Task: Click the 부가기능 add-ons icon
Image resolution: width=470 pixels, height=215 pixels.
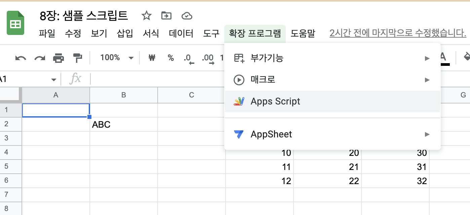Action: pos(239,58)
